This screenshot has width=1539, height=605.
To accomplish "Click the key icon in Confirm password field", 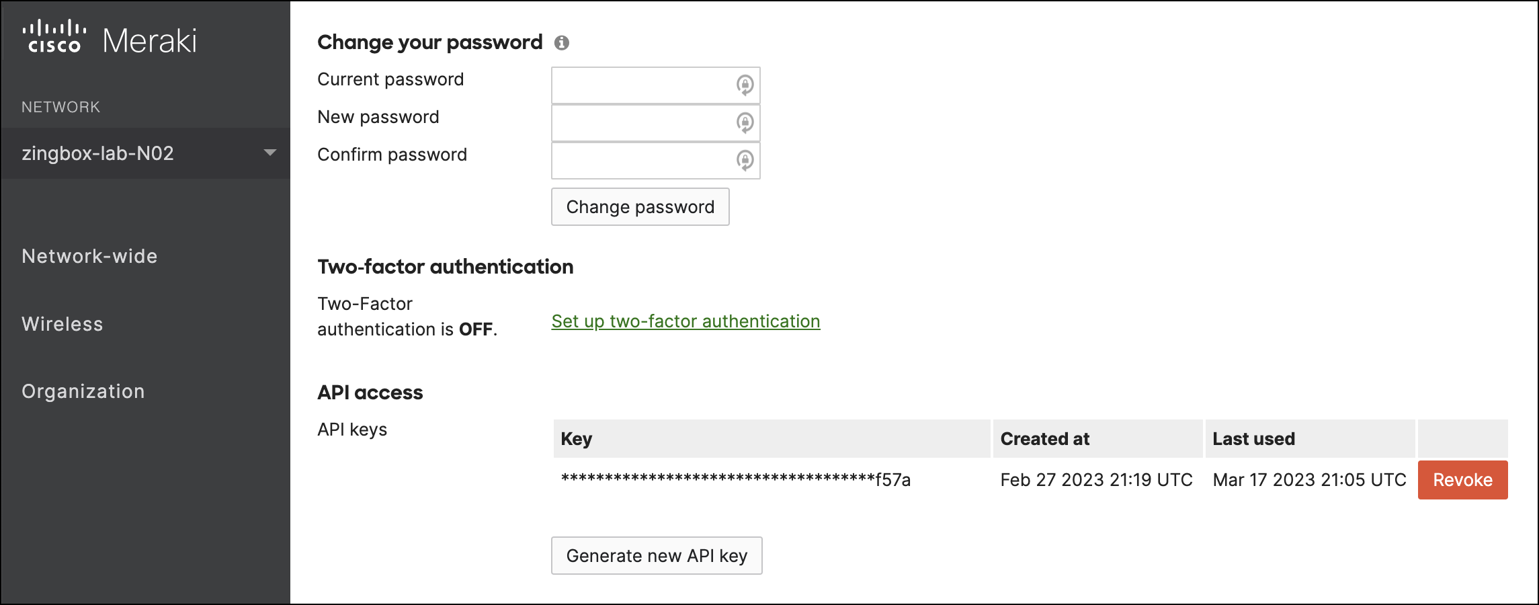I will click(x=745, y=160).
